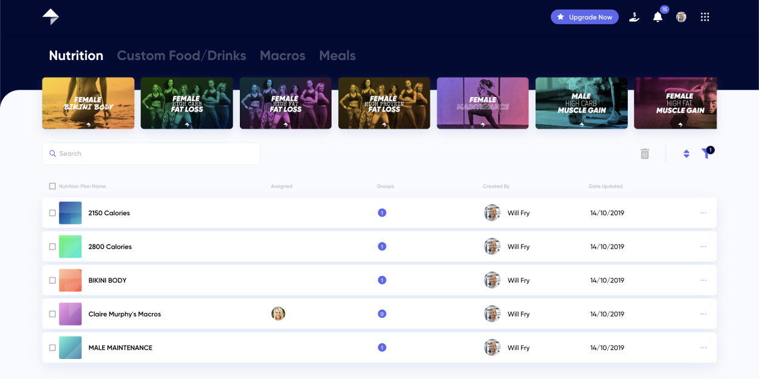The image size is (759, 379).
Task: Click Claire Murphy's Macros plan color icon
Action: [x=70, y=314]
